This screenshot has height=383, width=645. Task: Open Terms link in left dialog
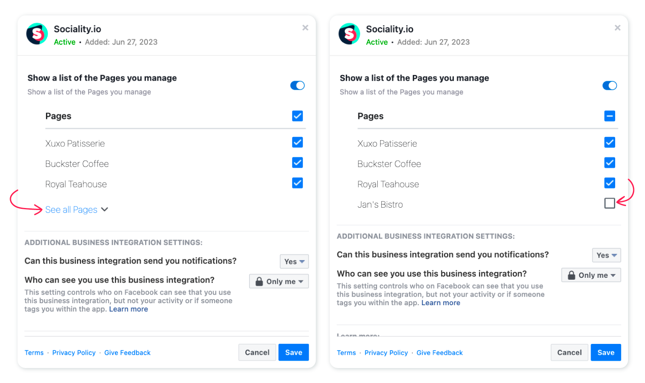tap(34, 353)
